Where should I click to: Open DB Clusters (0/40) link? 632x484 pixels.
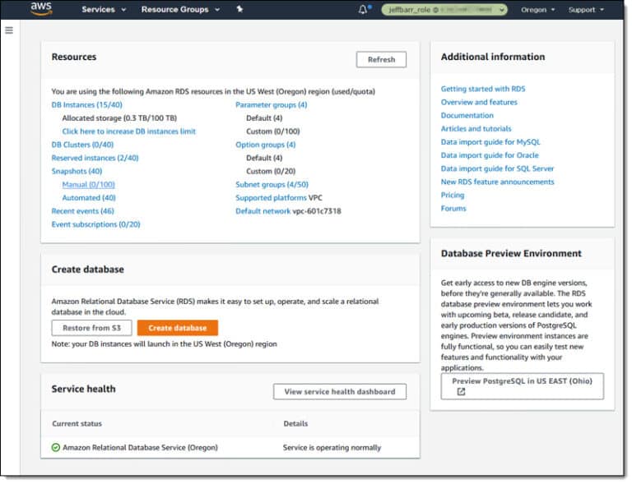tap(82, 145)
